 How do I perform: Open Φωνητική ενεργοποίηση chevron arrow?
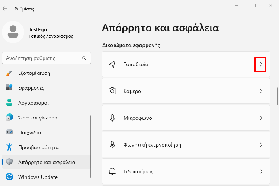261,145
